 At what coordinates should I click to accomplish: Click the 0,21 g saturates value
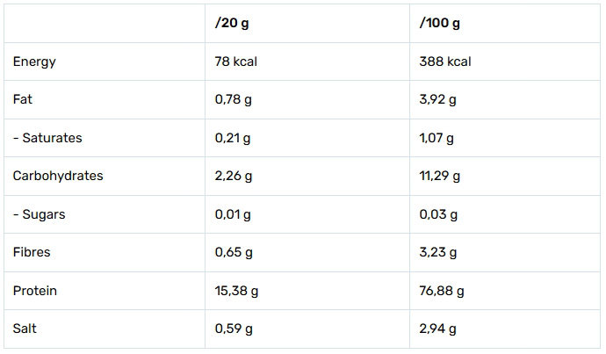pos(233,138)
